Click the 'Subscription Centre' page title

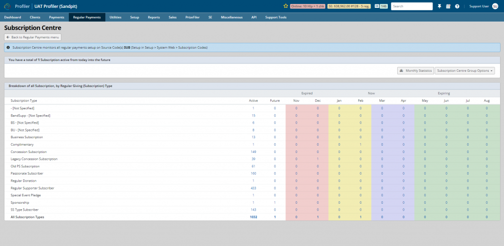[x=32, y=28]
